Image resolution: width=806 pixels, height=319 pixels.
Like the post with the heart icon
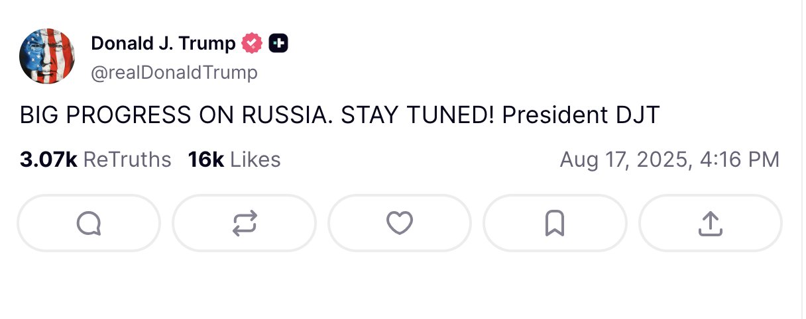(x=400, y=223)
